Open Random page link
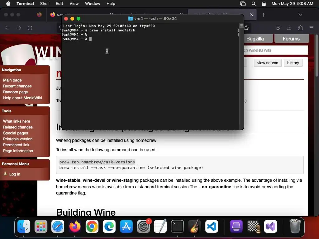This screenshot has height=239, width=319. pos(16,92)
